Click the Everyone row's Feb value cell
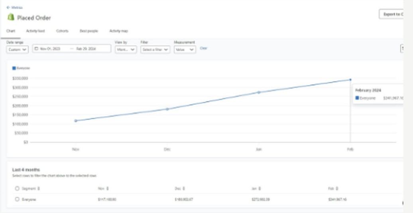The height and width of the screenshot is (213, 413). coord(337,199)
